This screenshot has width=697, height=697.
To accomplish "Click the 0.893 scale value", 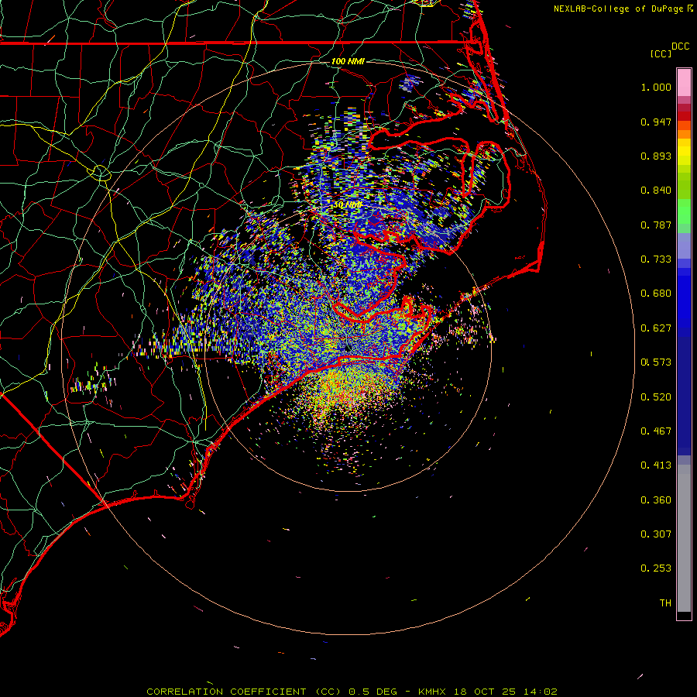I will (x=656, y=156).
